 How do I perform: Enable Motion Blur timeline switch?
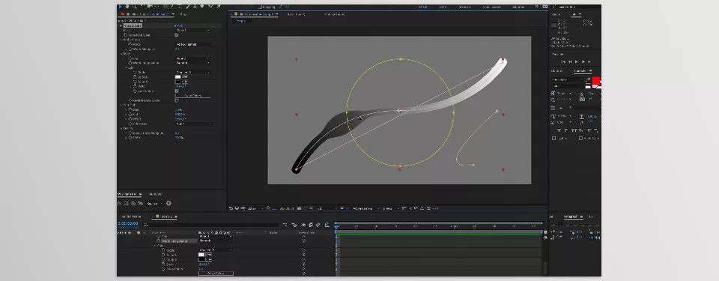click(x=318, y=225)
